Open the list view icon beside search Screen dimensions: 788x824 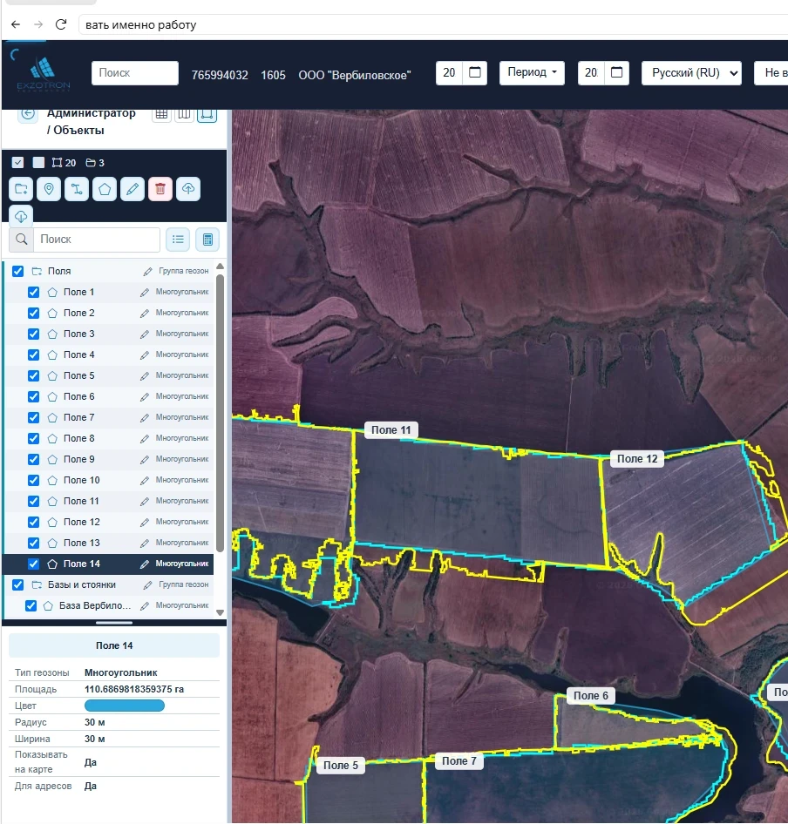click(179, 240)
